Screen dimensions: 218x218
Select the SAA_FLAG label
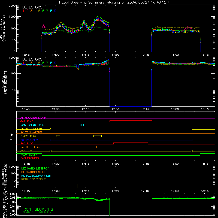tap(27, 143)
